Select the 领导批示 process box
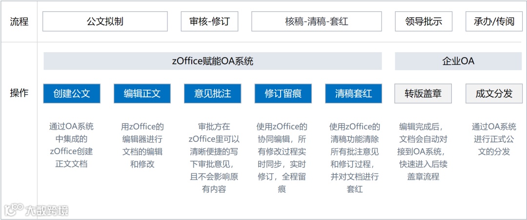Screen dimensions: 527x220 pos(424,21)
